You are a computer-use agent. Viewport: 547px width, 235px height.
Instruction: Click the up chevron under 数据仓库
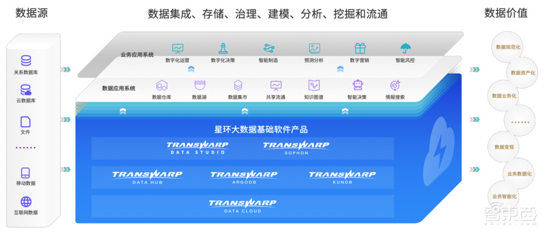coord(123,111)
